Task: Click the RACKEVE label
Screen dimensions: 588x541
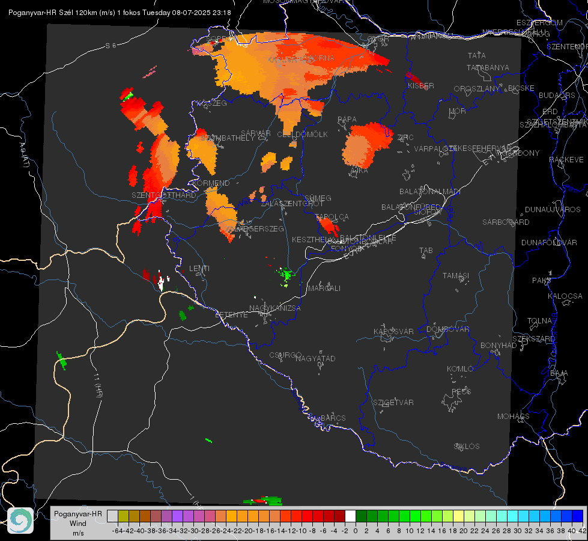Action: tap(566, 159)
